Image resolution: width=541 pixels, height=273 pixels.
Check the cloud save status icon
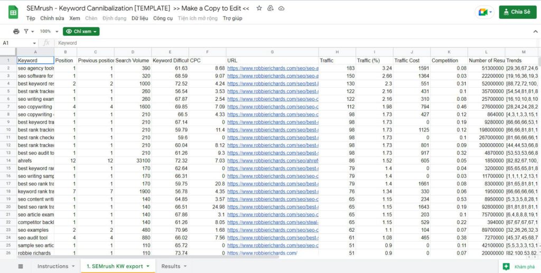point(282,8)
